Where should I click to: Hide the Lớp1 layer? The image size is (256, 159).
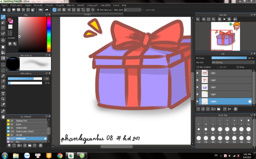(197, 73)
